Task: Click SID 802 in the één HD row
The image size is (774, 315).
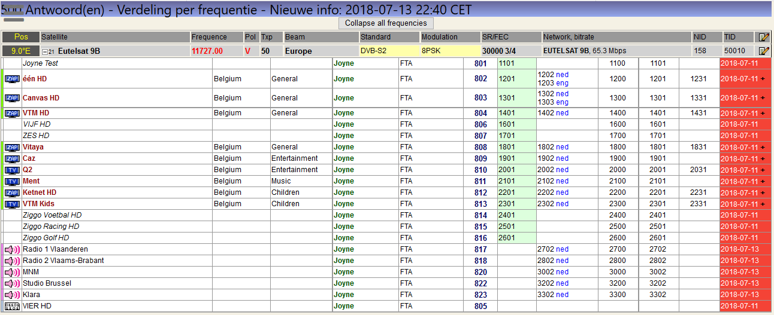Action: pyautogui.click(x=480, y=79)
